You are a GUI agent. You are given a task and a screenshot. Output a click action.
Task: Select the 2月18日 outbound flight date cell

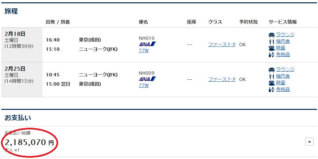point(22,45)
